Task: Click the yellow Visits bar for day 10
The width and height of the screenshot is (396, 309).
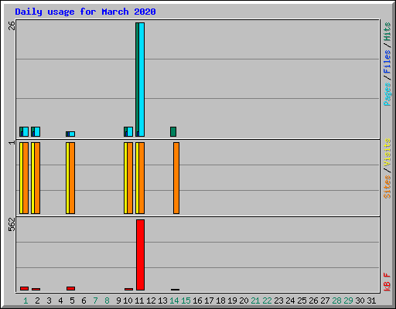Action: pos(125,178)
